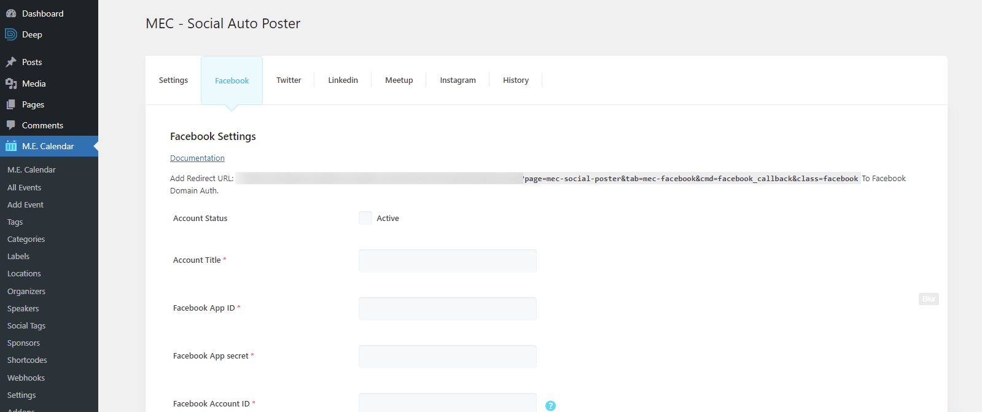Click the Posts pushpin icon

(x=11, y=62)
